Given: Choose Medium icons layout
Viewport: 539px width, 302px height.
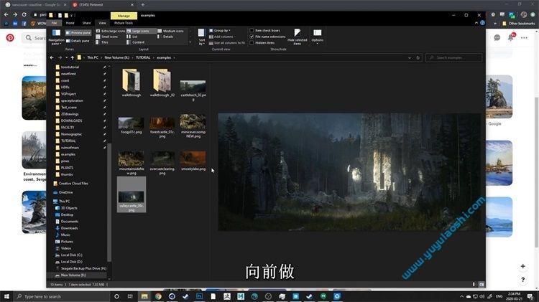Looking at the screenshot, I should [x=170, y=31].
